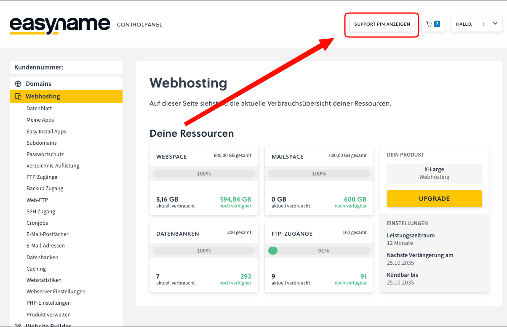Click the Website Builder sidebar icon

point(18,325)
